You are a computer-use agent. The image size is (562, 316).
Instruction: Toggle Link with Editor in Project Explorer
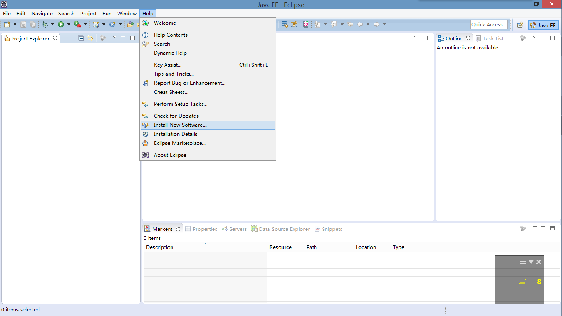coord(90,38)
